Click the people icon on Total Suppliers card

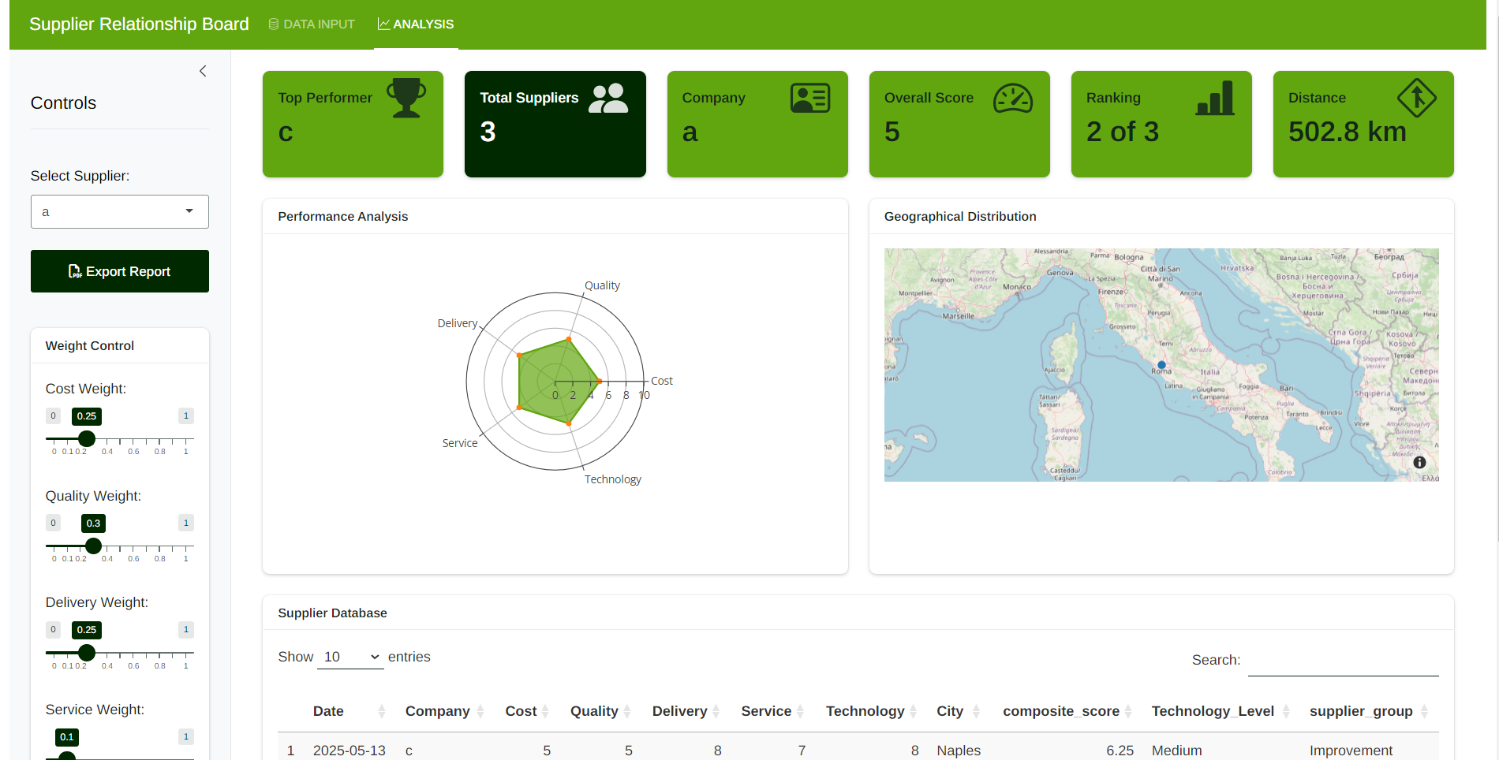tap(608, 98)
